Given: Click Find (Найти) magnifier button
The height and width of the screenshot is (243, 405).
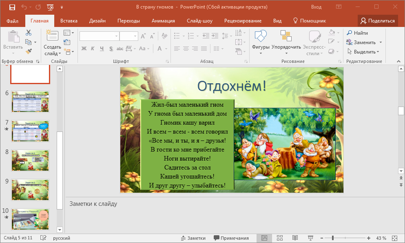Looking at the screenshot, I should pos(357,33).
